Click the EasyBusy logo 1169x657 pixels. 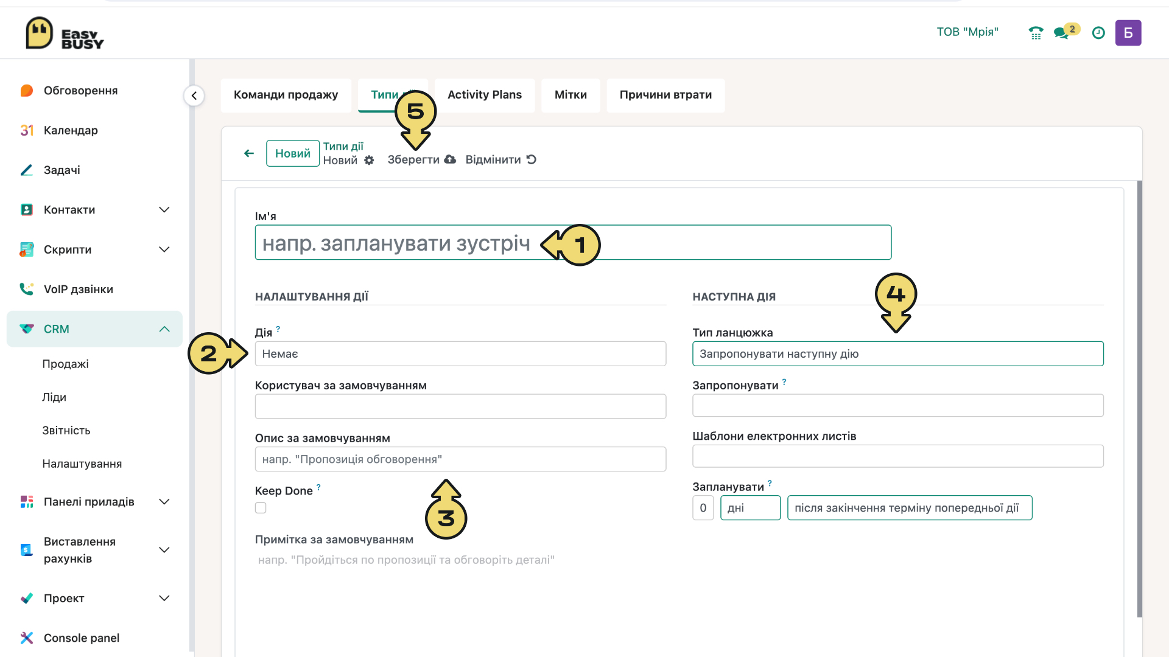pyautogui.click(x=65, y=33)
